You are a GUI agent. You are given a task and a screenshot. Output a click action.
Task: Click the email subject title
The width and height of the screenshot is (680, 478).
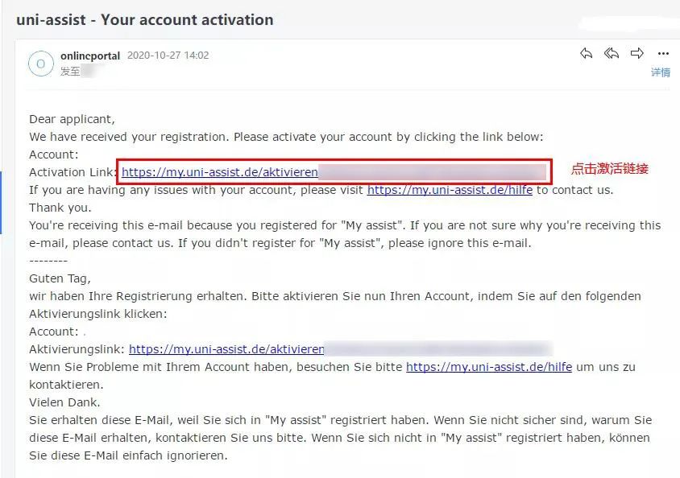pos(145,20)
